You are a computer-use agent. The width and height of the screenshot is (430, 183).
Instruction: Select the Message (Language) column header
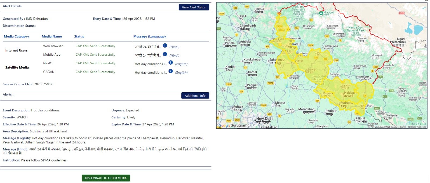(149, 36)
